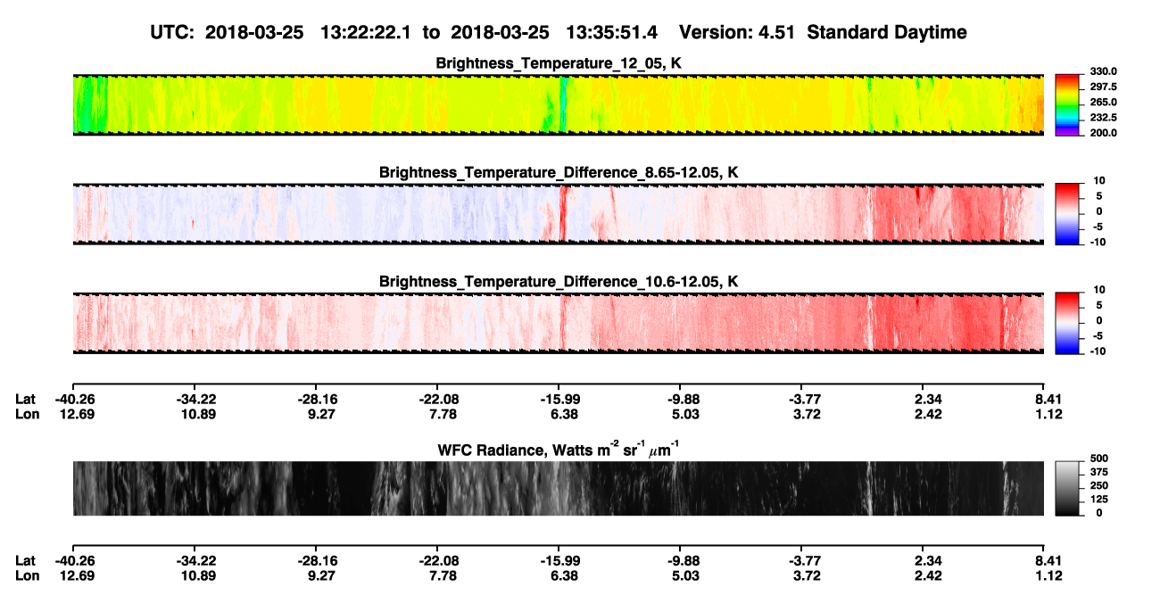Viewport: 1160px width, 595px height.
Task: Click the grayscale WFC Radiance image strip
Action: click(558, 489)
